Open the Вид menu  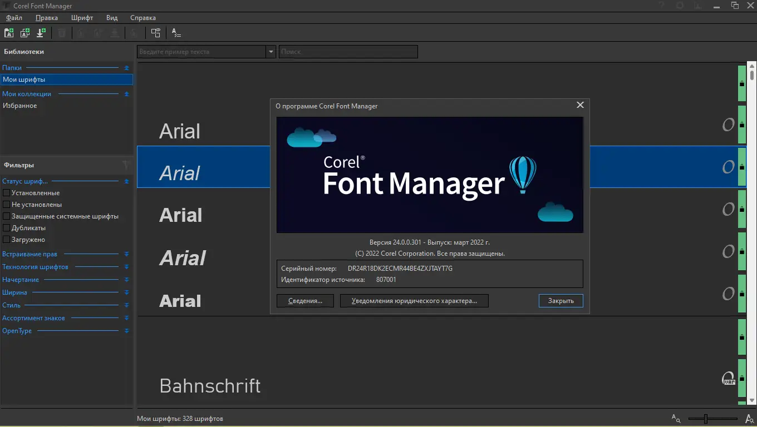pyautogui.click(x=112, y=18)
